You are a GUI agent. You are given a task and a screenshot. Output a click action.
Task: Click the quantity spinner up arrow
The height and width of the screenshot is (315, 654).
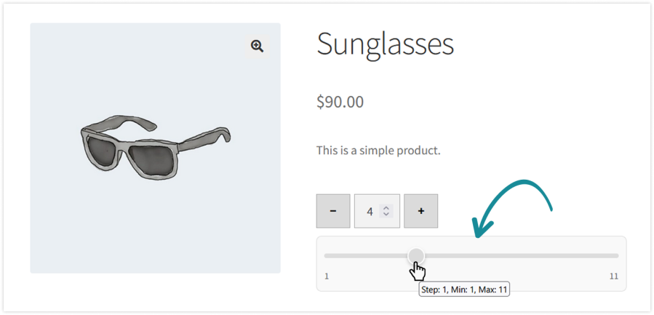386,208
